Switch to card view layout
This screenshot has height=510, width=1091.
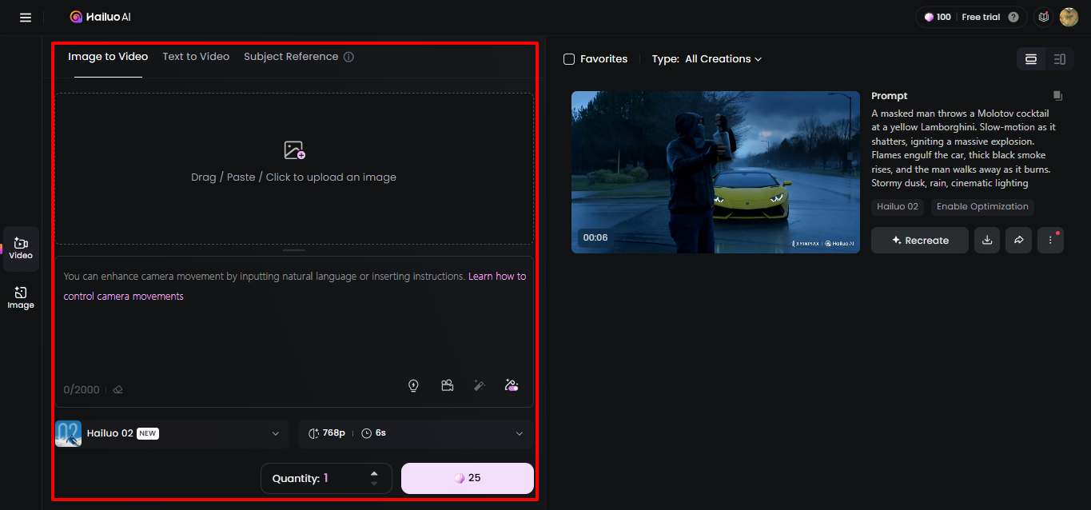click(1031, 59)
